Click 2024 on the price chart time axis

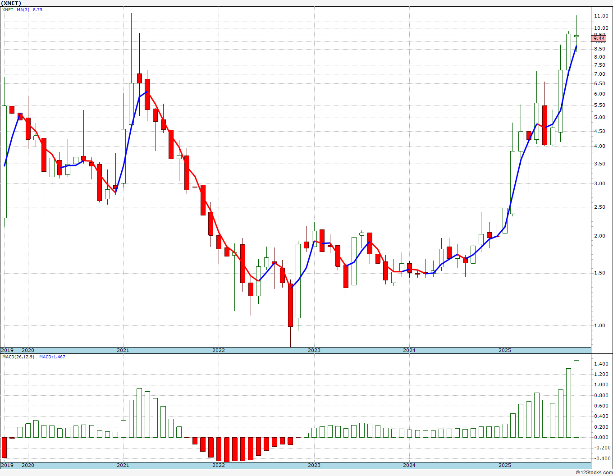pos(409,350)
